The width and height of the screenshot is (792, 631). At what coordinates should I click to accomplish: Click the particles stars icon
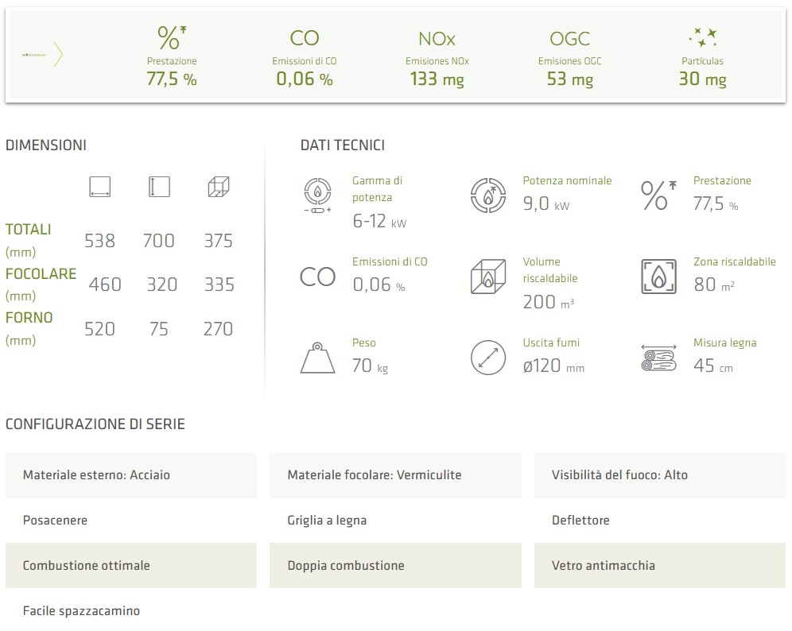click(702, 37)
